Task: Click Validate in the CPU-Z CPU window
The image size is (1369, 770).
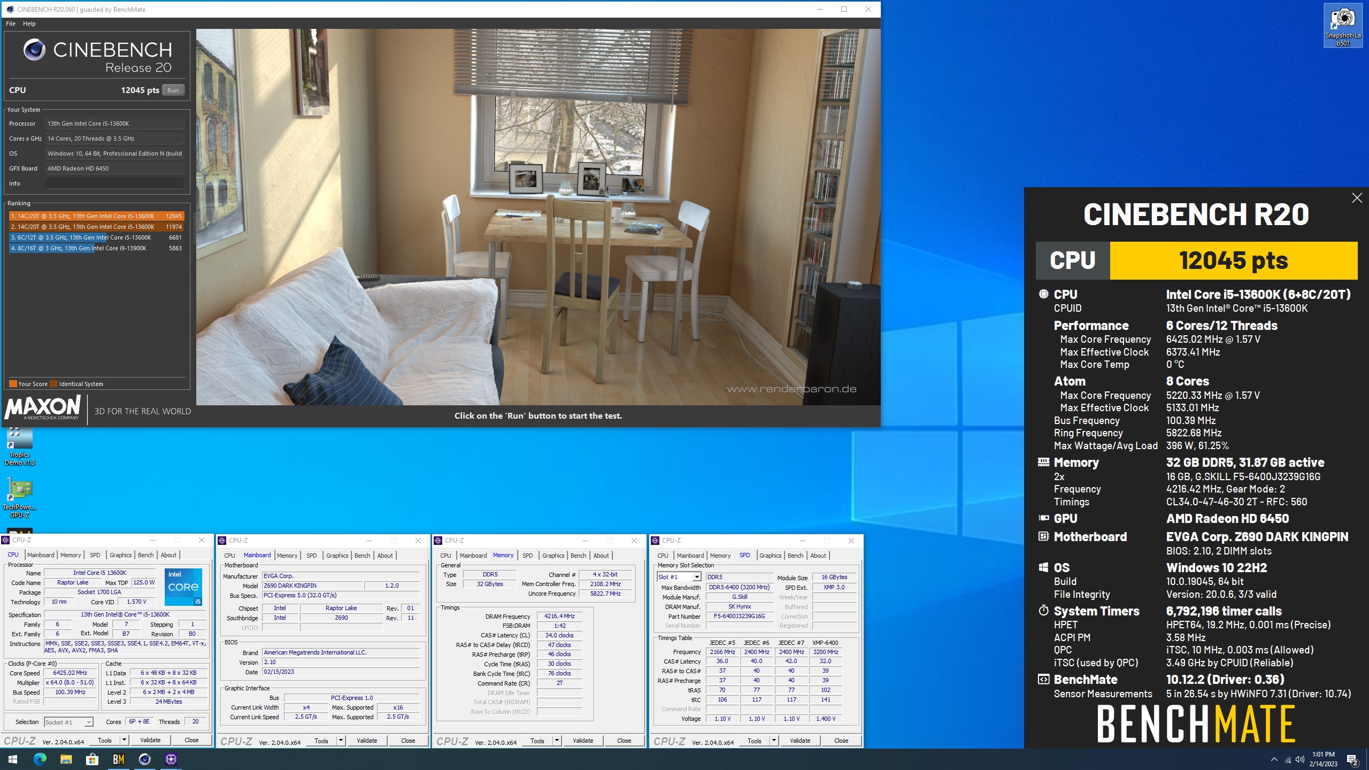Action: (x=150, y=741)
